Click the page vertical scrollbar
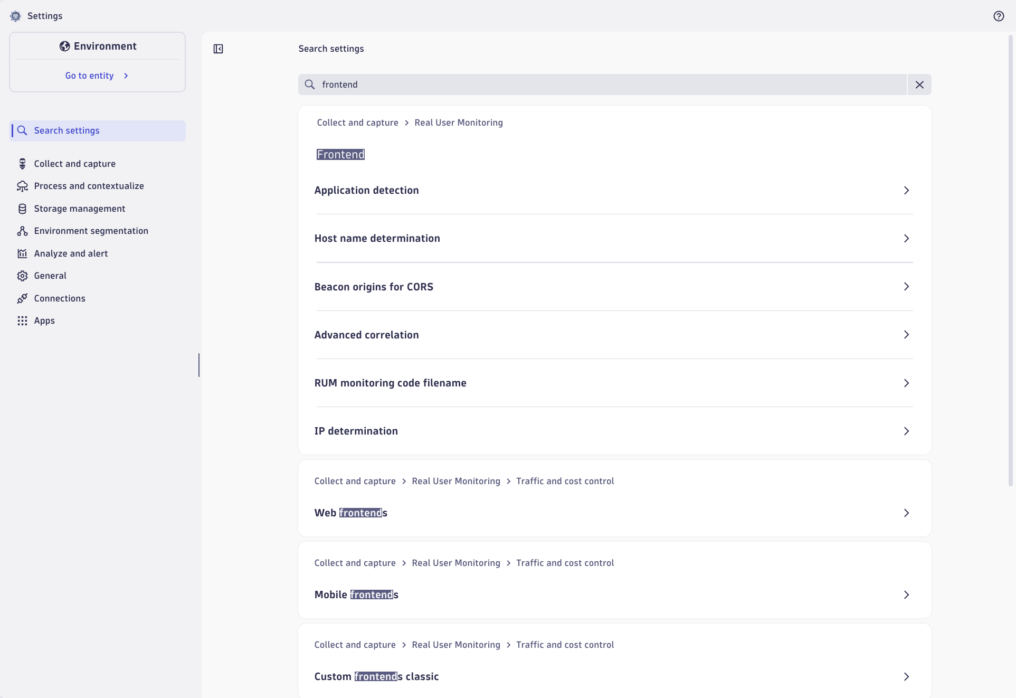The height and width of the screenshot is (698, 1016). (x=1011, y=259)
